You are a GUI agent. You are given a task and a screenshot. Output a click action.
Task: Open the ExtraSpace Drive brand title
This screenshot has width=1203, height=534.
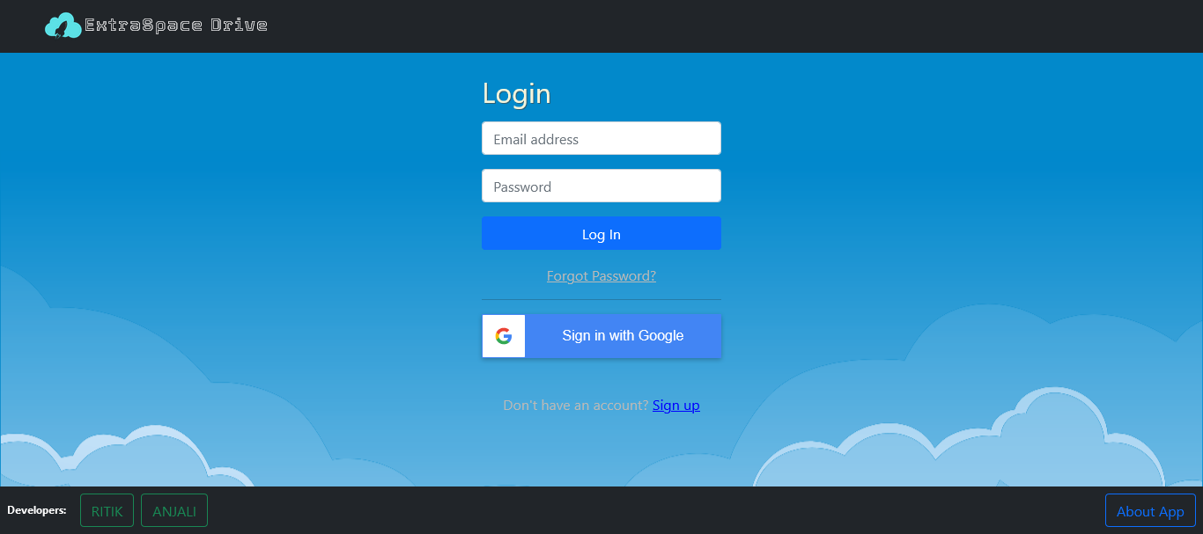[x=176, y=26]
